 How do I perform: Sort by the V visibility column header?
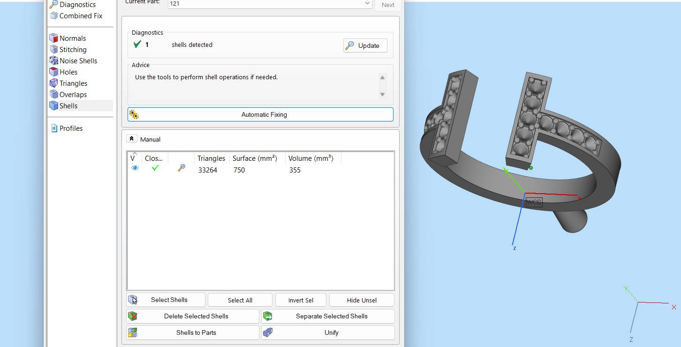pyautogui.click(x=134, y=158)
